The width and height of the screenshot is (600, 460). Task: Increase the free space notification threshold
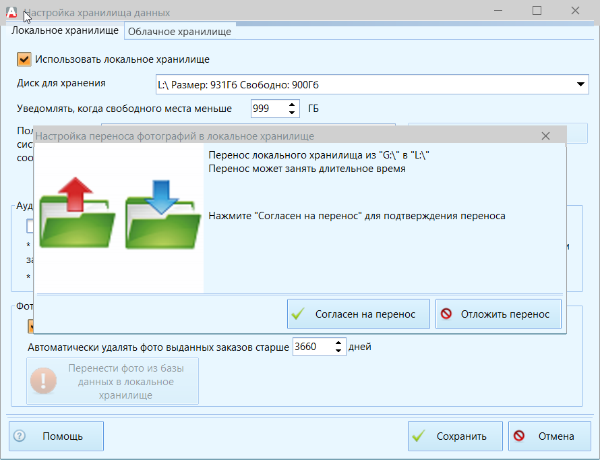coord(292,105)
